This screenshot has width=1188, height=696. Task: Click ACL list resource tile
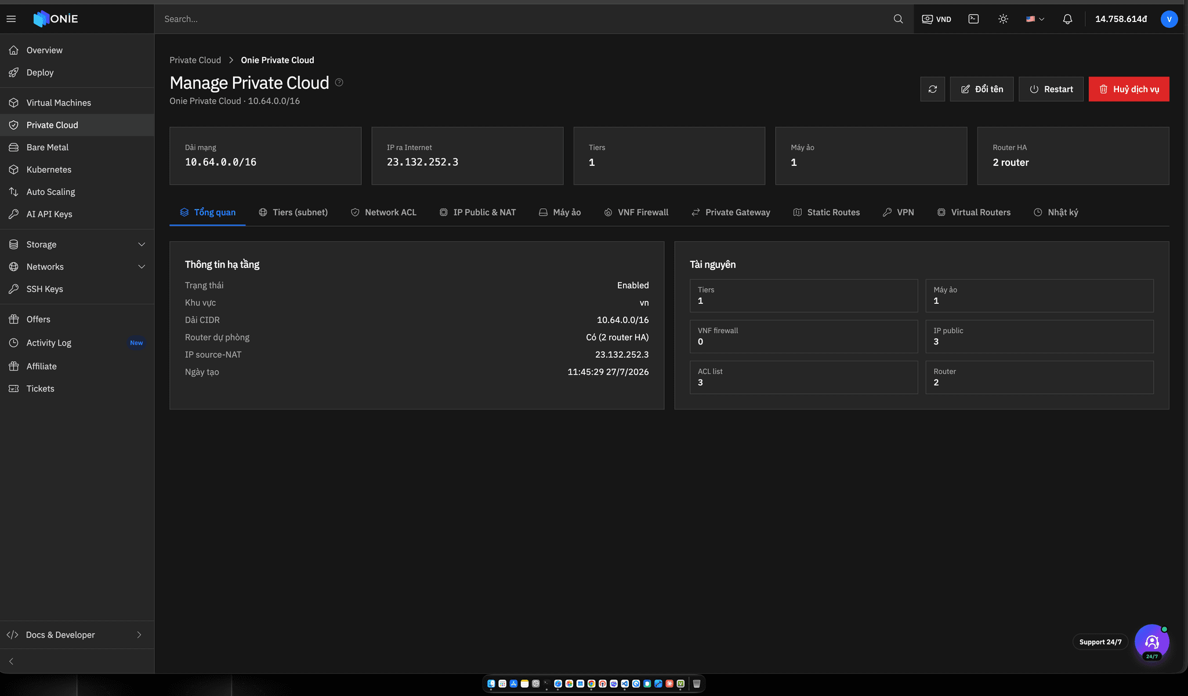[x=803, y=377]
